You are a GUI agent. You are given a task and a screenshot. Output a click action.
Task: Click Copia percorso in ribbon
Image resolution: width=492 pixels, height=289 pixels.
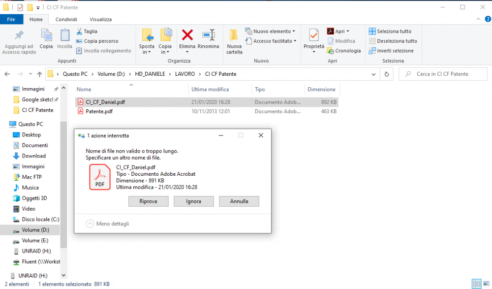[x=97, y=41]
